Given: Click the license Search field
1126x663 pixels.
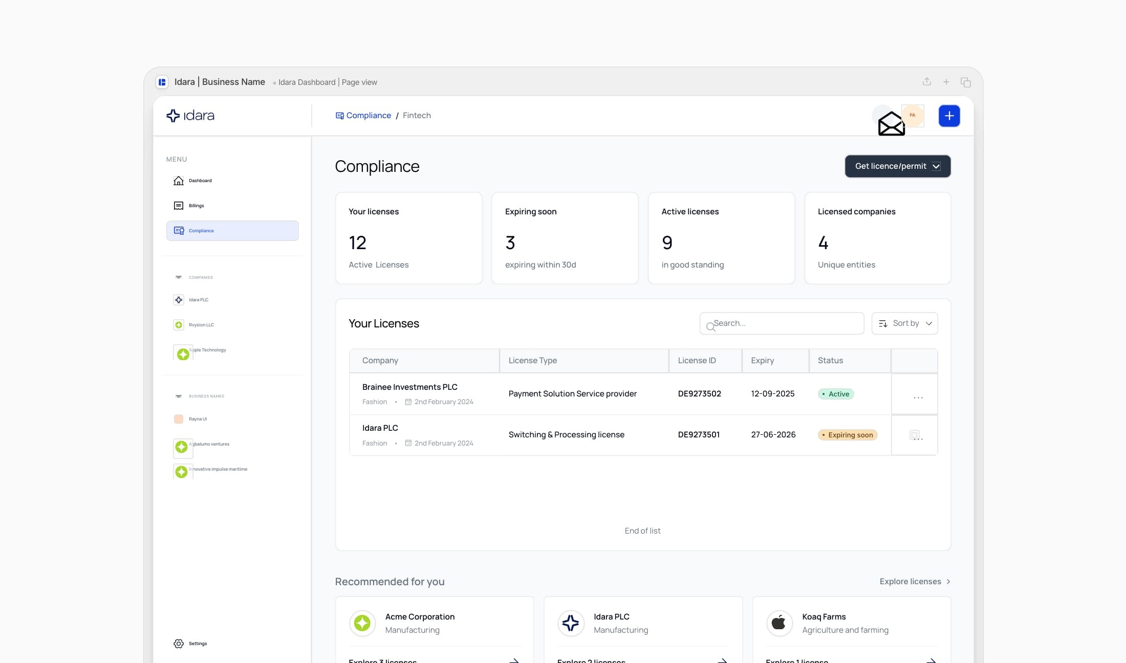Looking at the screenshot, I should point(782,323).
